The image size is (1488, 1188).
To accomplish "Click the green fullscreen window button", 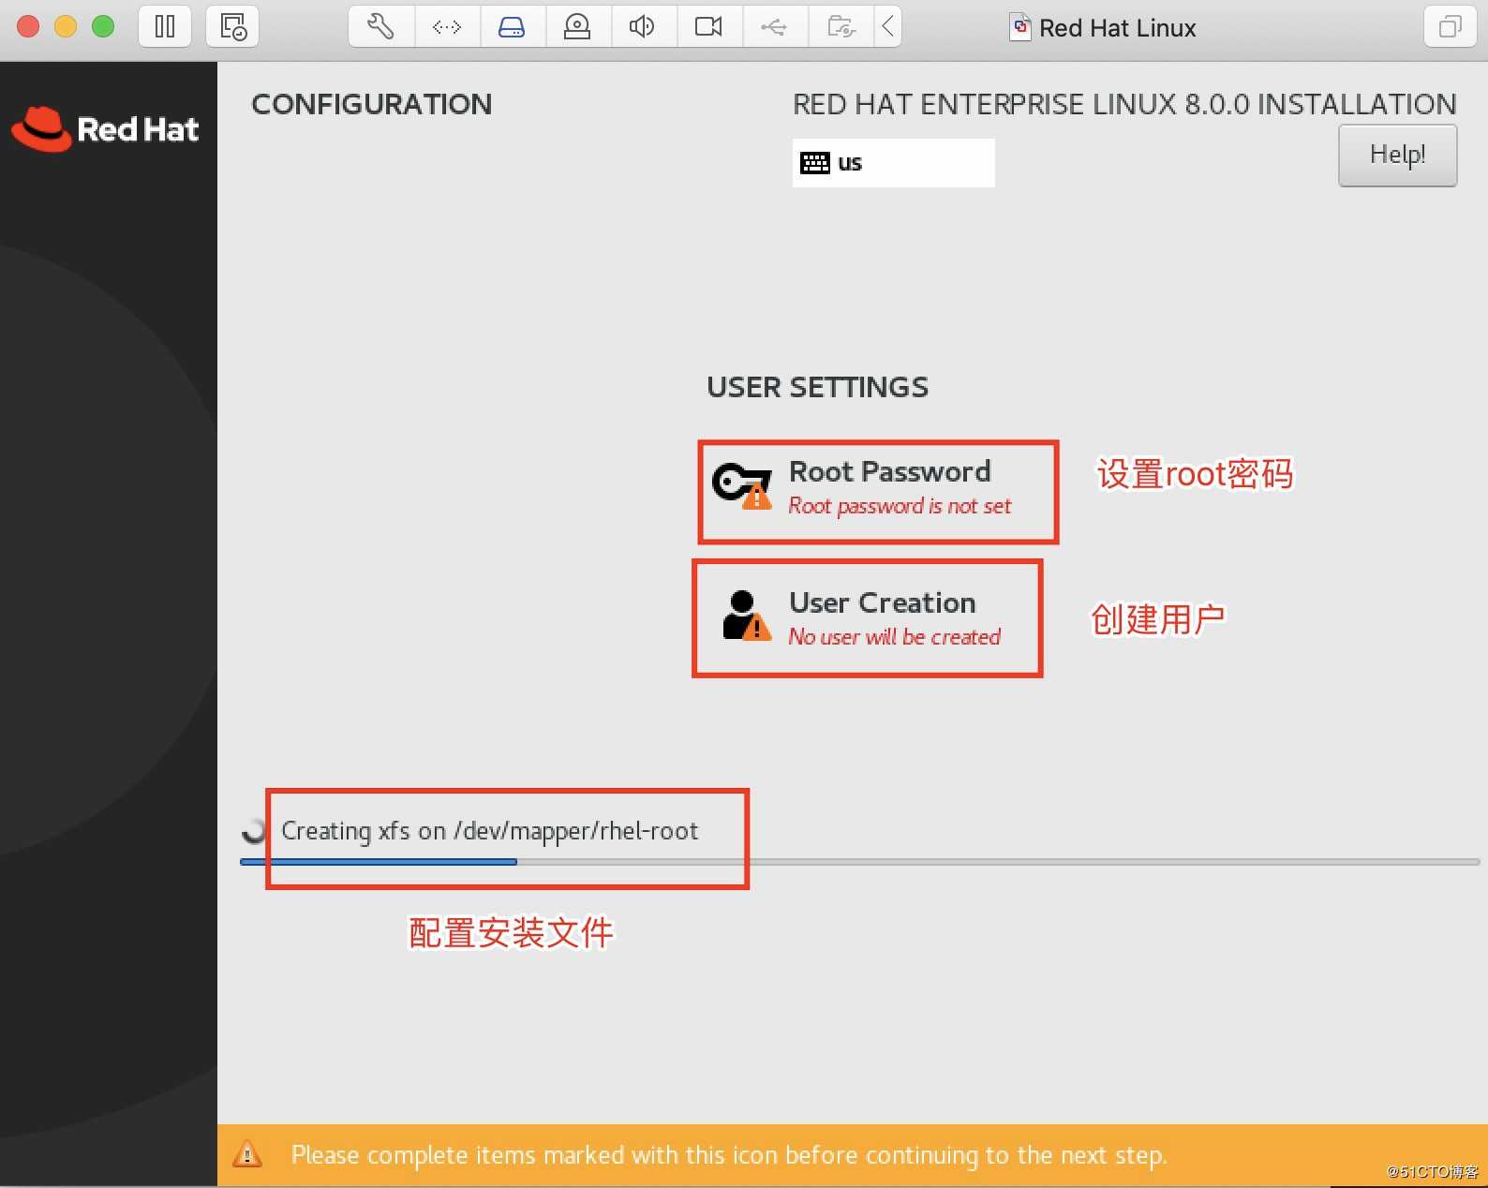I will [x=103, y=26].
